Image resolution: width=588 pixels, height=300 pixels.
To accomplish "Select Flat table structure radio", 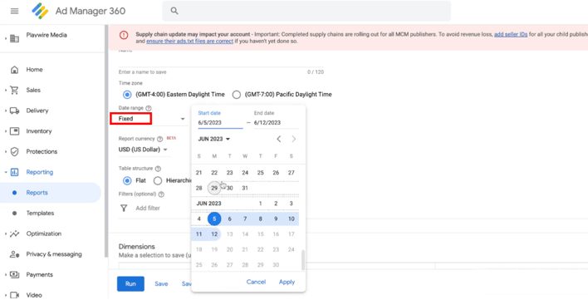I will click(x=127, y=181).
